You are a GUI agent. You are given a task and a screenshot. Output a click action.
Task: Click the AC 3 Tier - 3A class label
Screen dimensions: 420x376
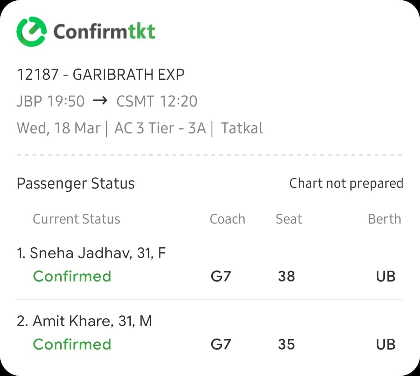[x=160, y=128]
